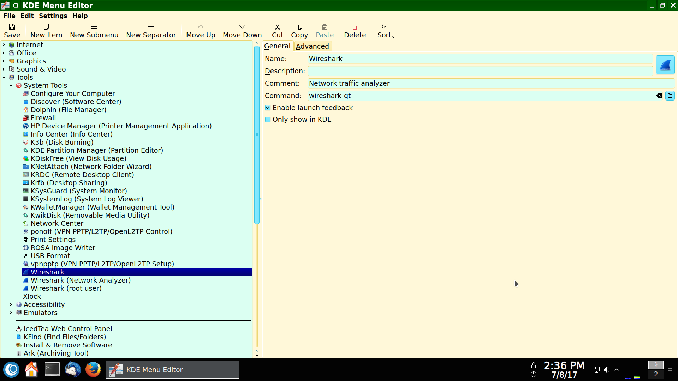Browse for command file

click(670, 96)
